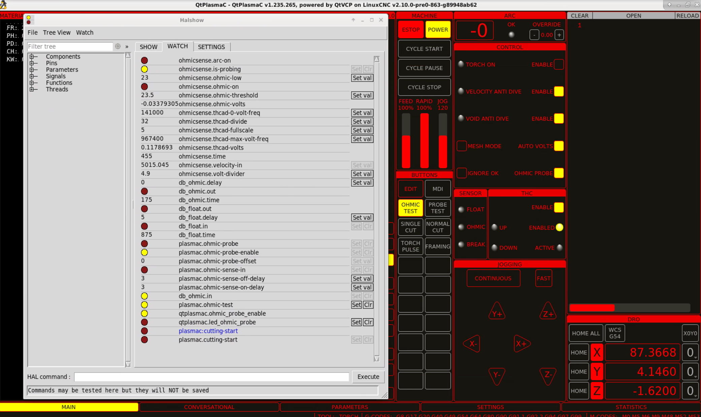Toggle Torch On enable checkbox
Image resolution: width=701 pixels, height=417 pixels.
click(x=559, y=64)
